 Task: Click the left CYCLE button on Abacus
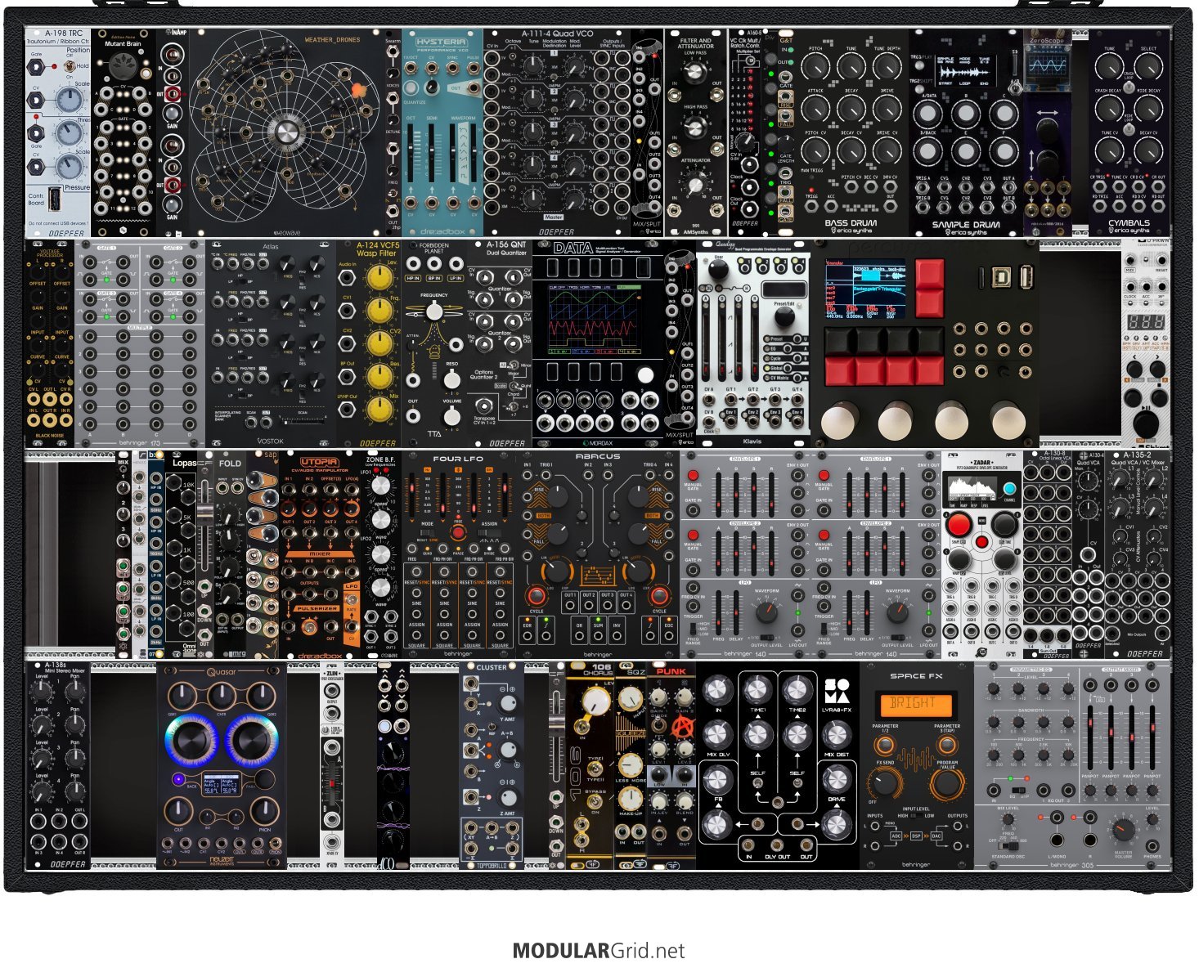(x=537, y=595)
